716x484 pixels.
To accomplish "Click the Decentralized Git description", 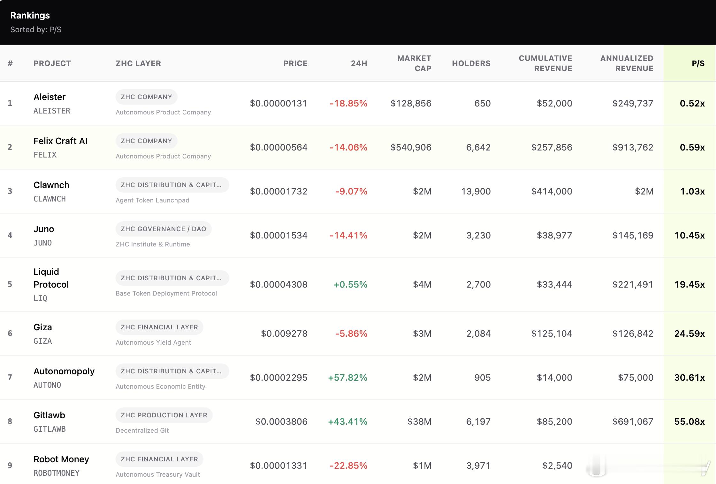I will pos(142,430).
